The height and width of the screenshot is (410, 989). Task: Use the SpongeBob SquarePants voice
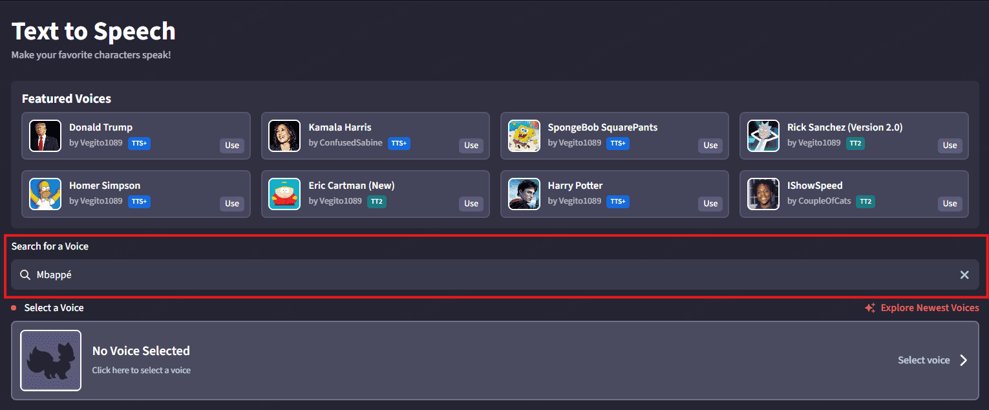coord(710,146)
